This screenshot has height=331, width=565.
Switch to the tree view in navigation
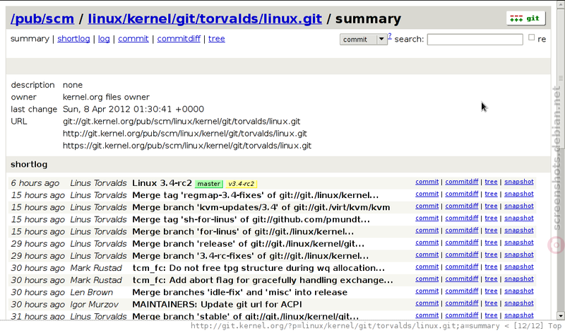tap(217, 39)
